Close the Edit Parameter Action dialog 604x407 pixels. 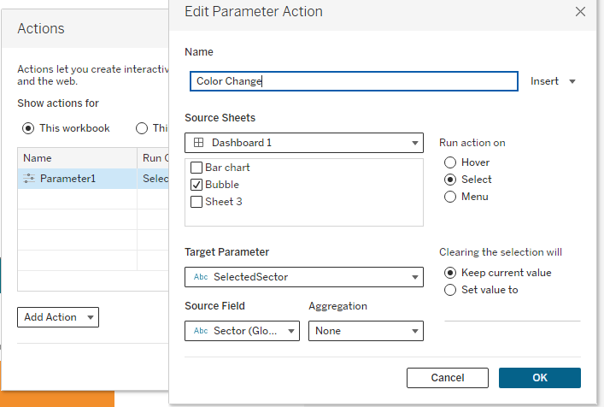(580, 12)
